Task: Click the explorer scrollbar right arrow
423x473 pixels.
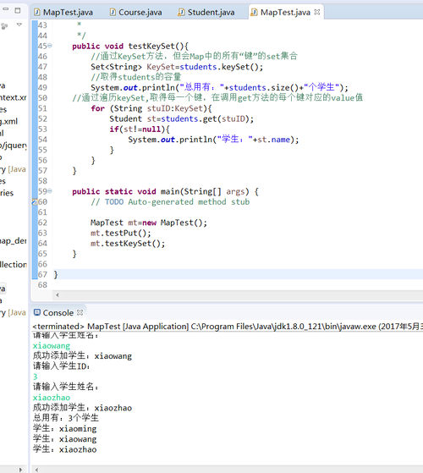Action: (20, 470)
